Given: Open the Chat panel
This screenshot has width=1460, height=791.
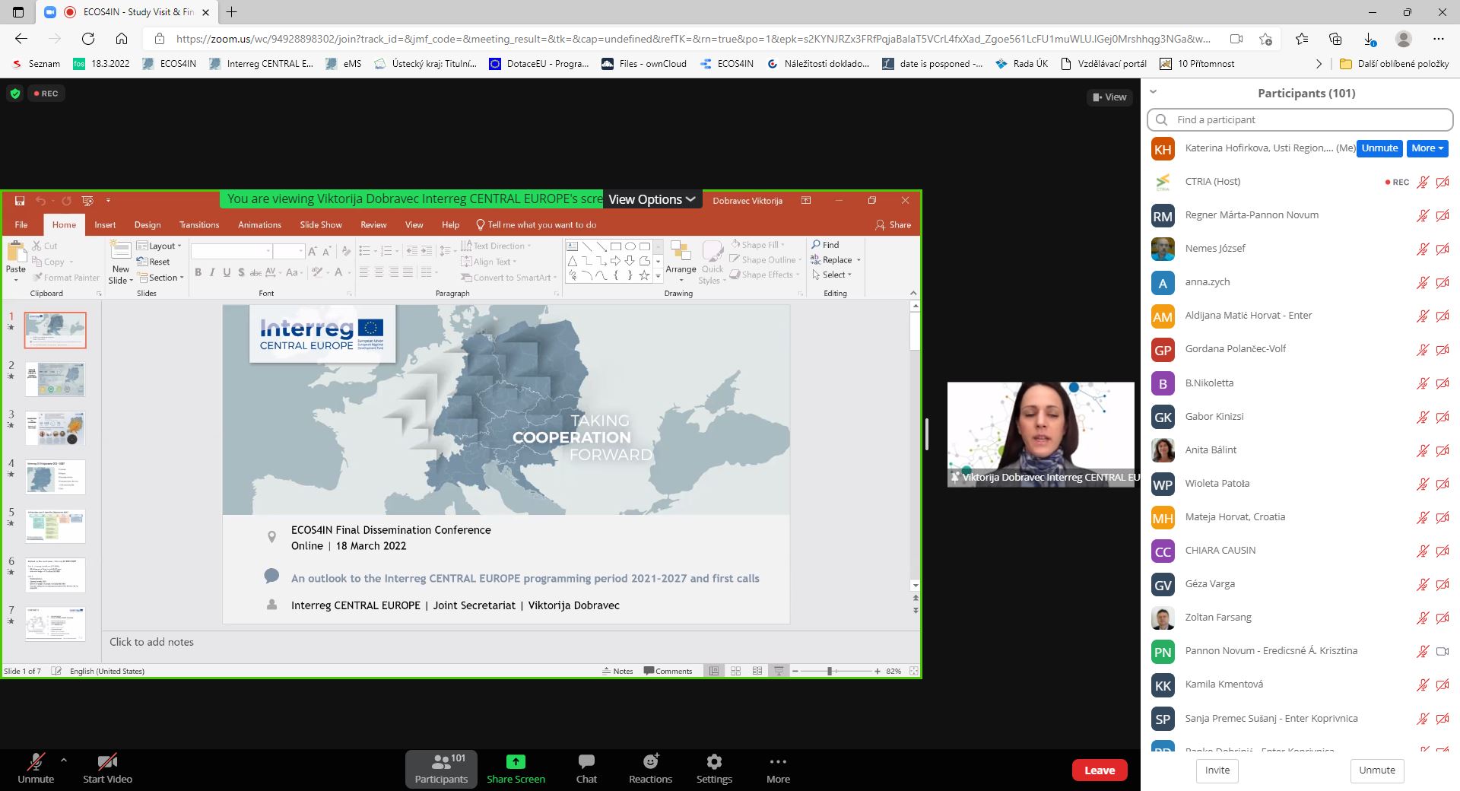Looking at the screenshot, I should (x=586, y=768).
